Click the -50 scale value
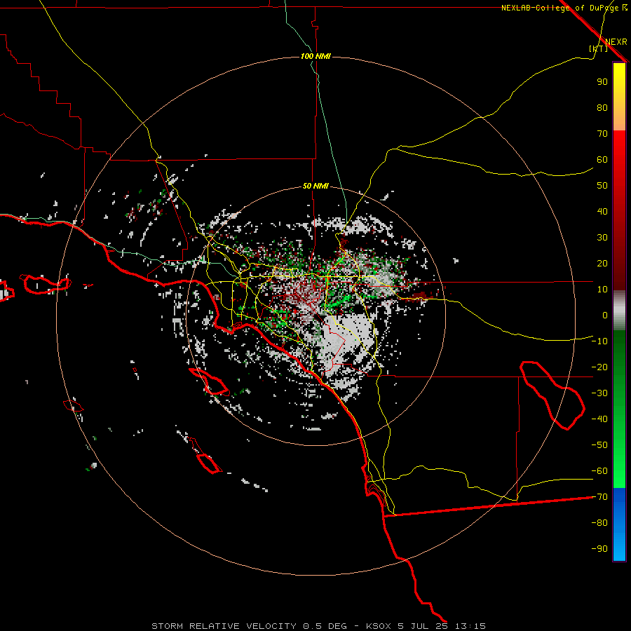 click(x=599, y=445)
